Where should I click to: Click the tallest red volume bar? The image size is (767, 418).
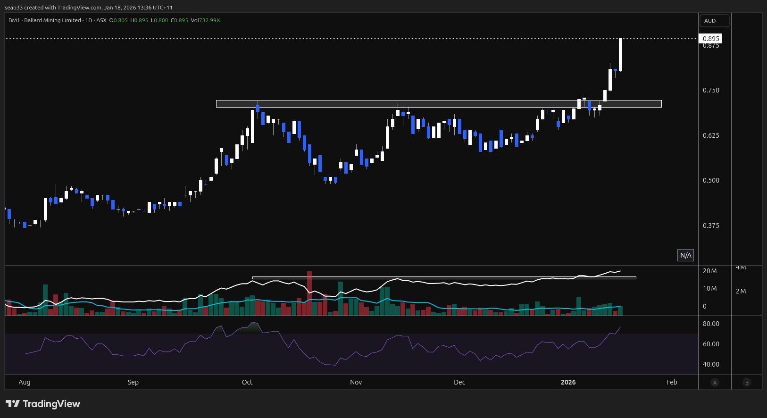tap(309, 293)
